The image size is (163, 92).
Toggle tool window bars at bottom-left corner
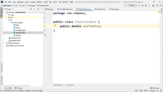point(2,90)
